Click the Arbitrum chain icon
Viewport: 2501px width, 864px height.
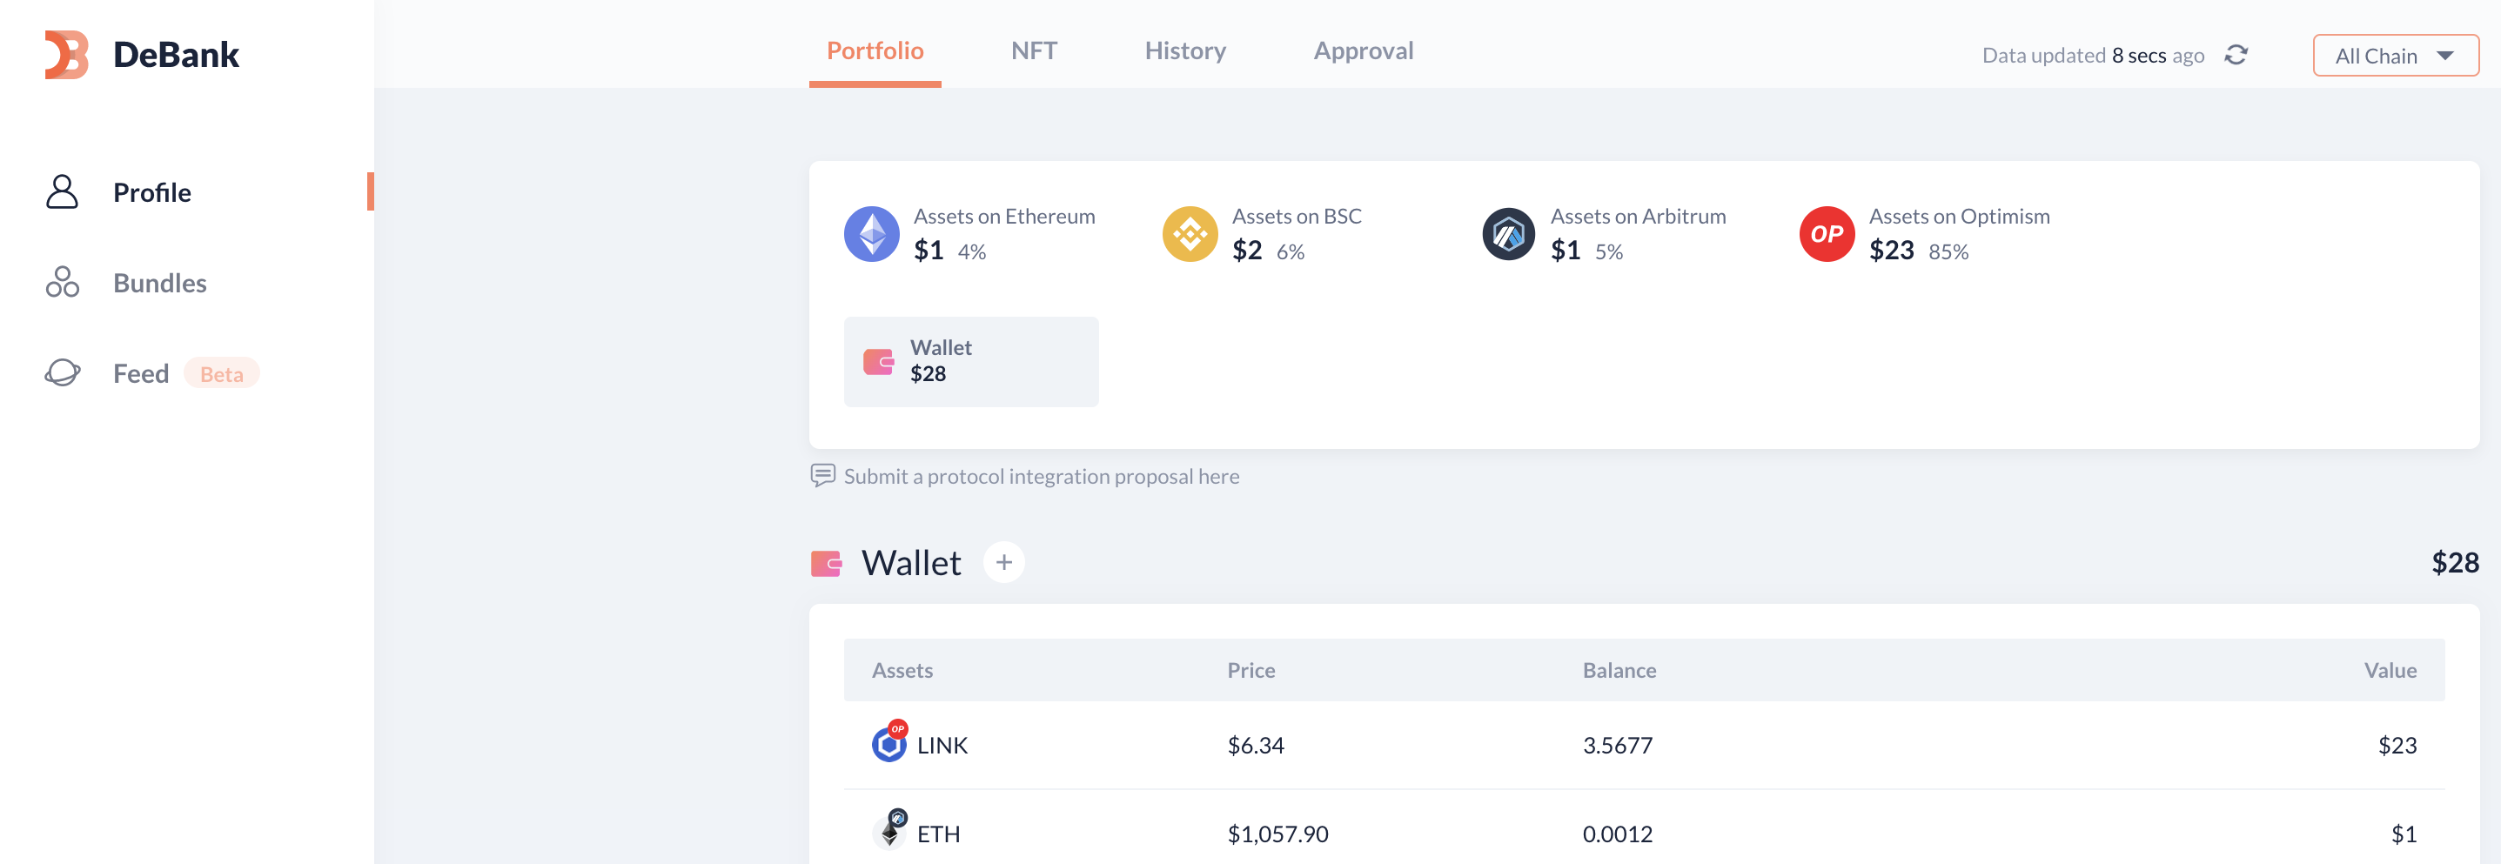click(x=1508, y=234)
